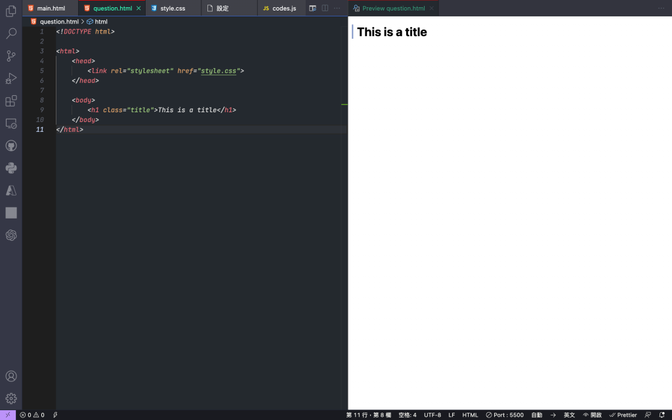Screen dimensions: 672x420
Task: Click the h1 title code on line 9
Action: point(162,110)
